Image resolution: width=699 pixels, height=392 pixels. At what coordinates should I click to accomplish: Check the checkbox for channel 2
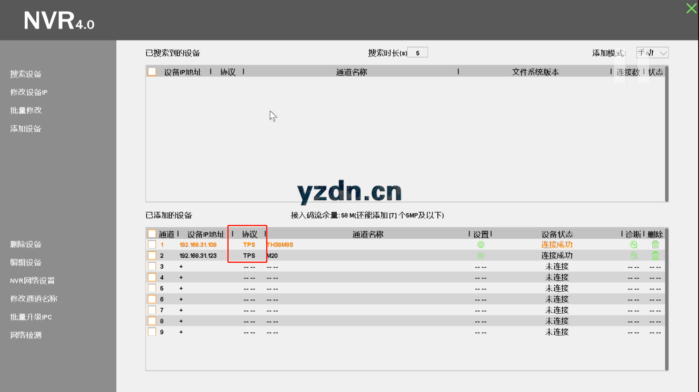pos(151,255)
